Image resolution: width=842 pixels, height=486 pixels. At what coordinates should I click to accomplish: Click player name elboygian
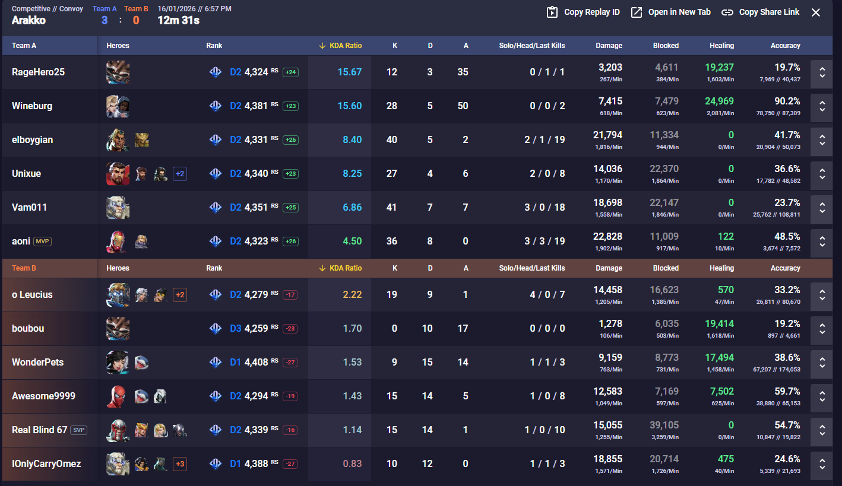(x=32, y=140)
